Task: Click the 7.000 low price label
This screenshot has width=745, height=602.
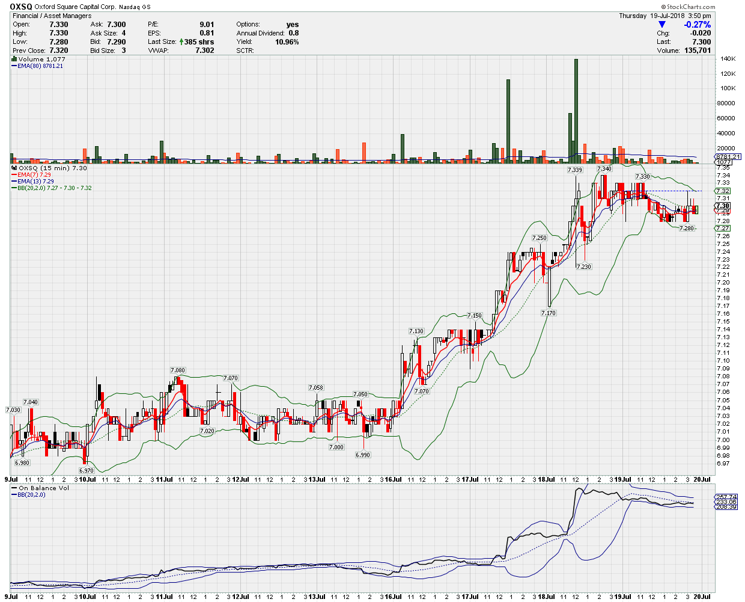Action: pos(336,447)
